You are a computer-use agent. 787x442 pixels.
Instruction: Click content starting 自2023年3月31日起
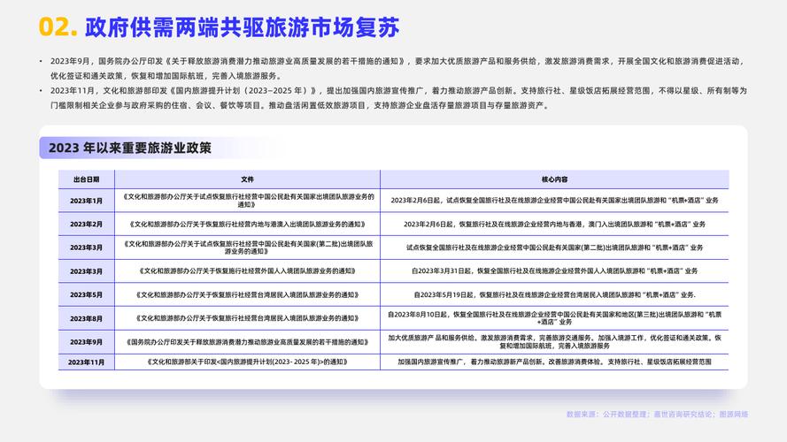tap(554, 271)
